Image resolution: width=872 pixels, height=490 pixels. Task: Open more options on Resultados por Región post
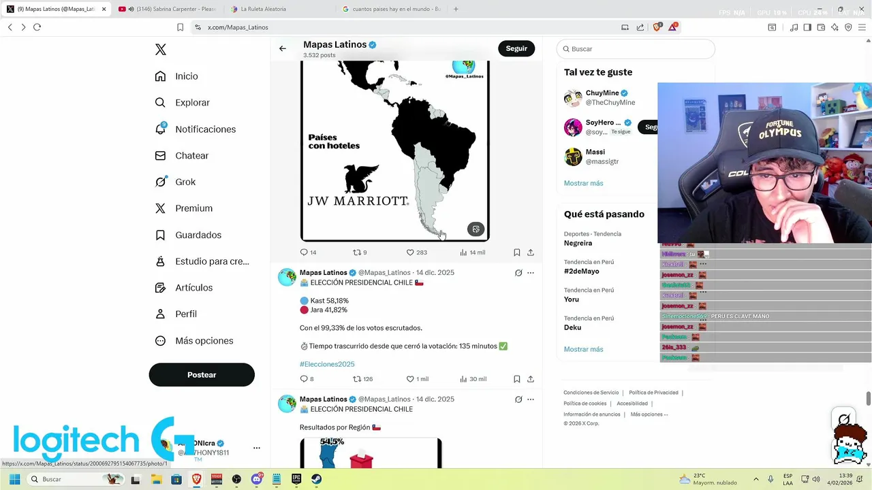[531, 399]
